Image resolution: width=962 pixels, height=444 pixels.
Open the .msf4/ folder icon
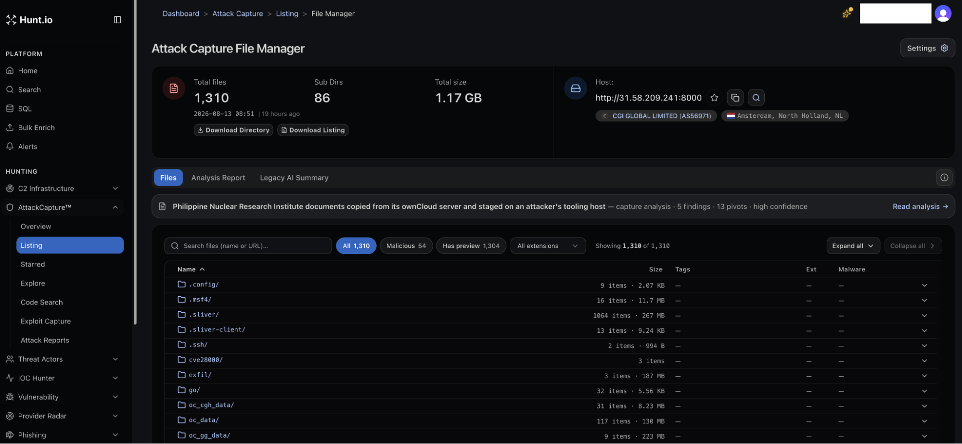pos(181,299)
